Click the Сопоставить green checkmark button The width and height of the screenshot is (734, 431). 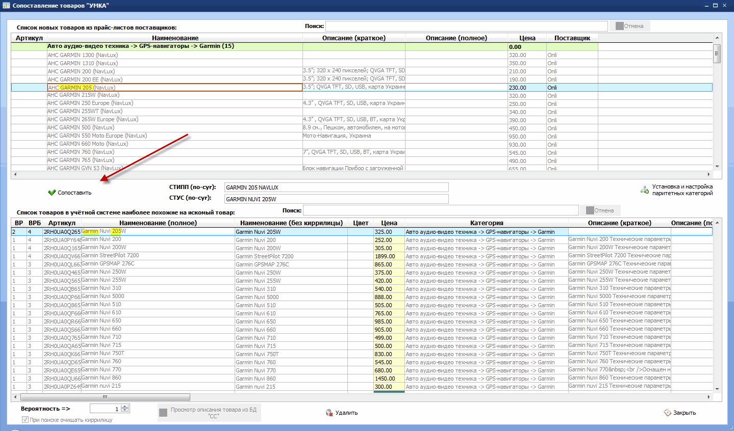[70, 193]
